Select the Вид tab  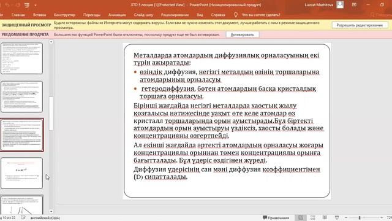tap(200, 15)
